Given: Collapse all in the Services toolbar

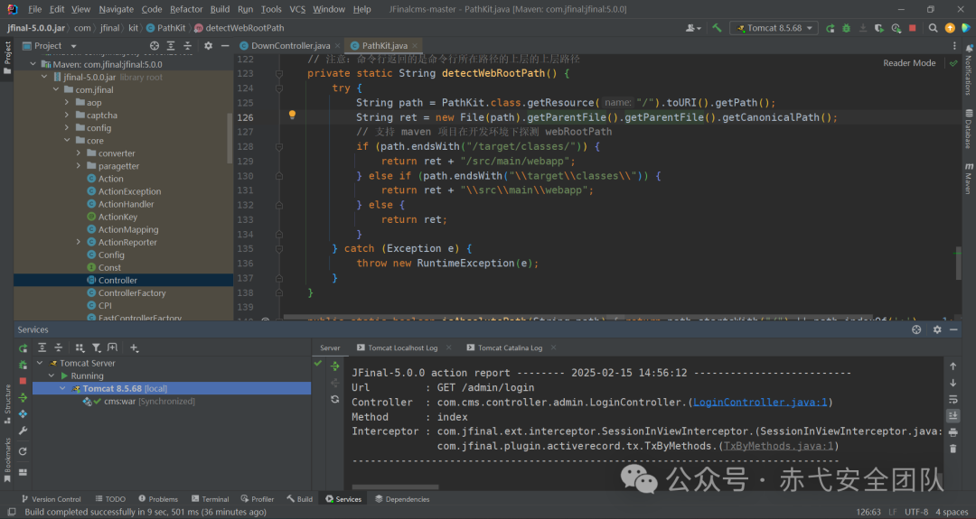Looking at the screenshot, I should [58, 348].
